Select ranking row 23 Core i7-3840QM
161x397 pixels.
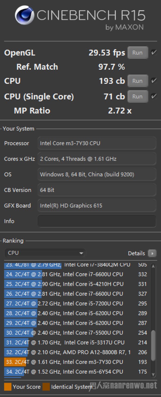pos(76,266)
